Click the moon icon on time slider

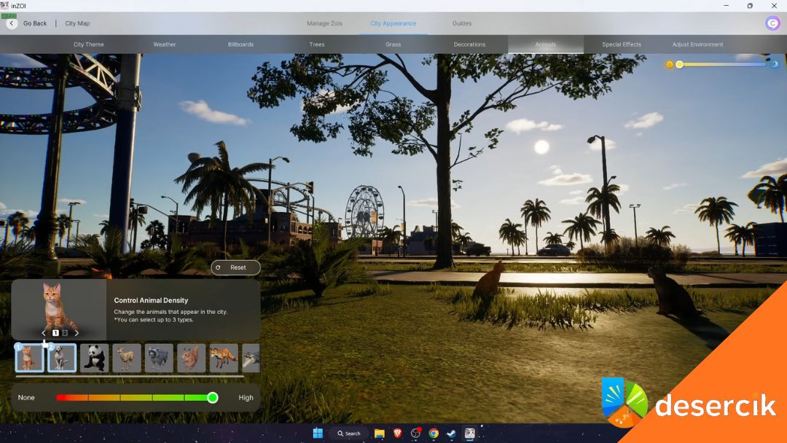775,65
